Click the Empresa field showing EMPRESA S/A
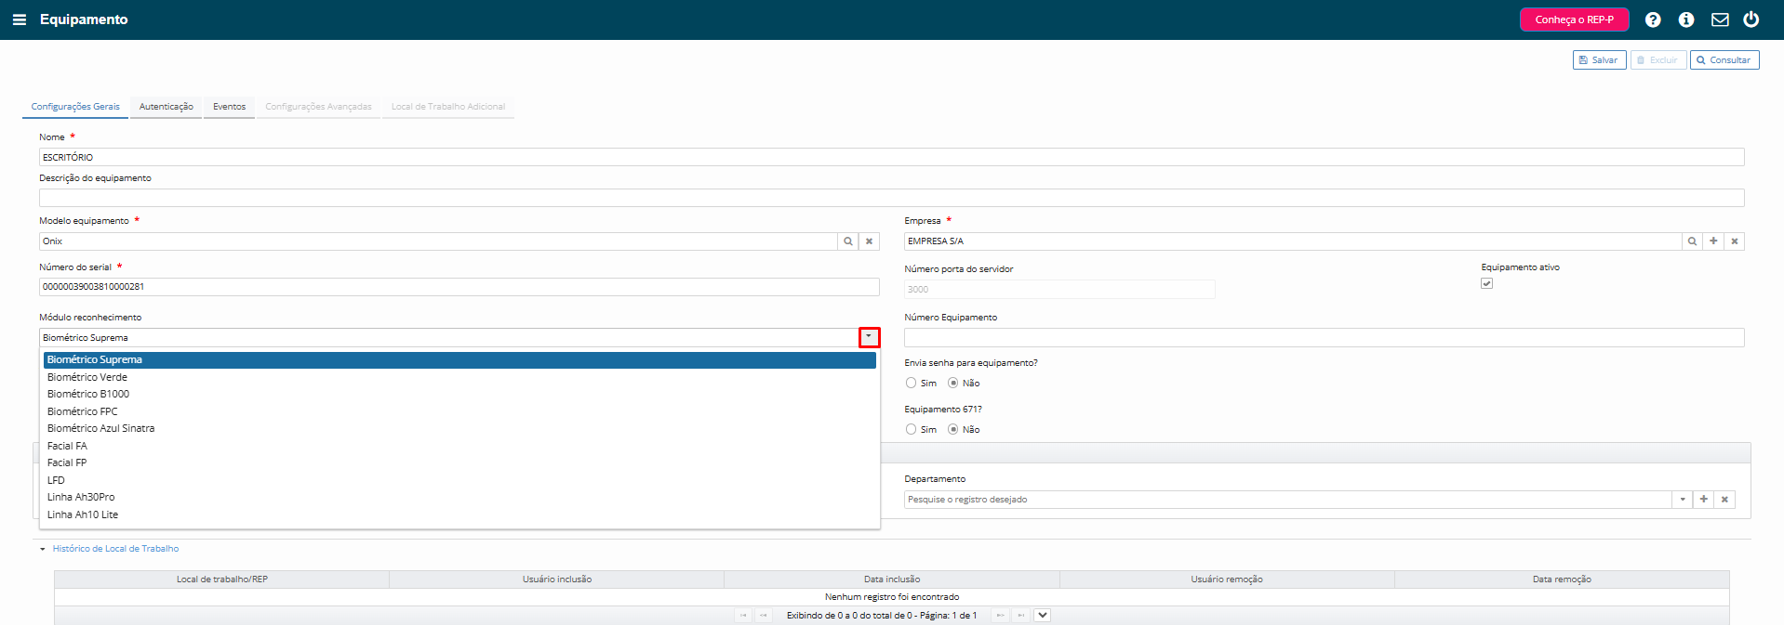 [1293, 241]
